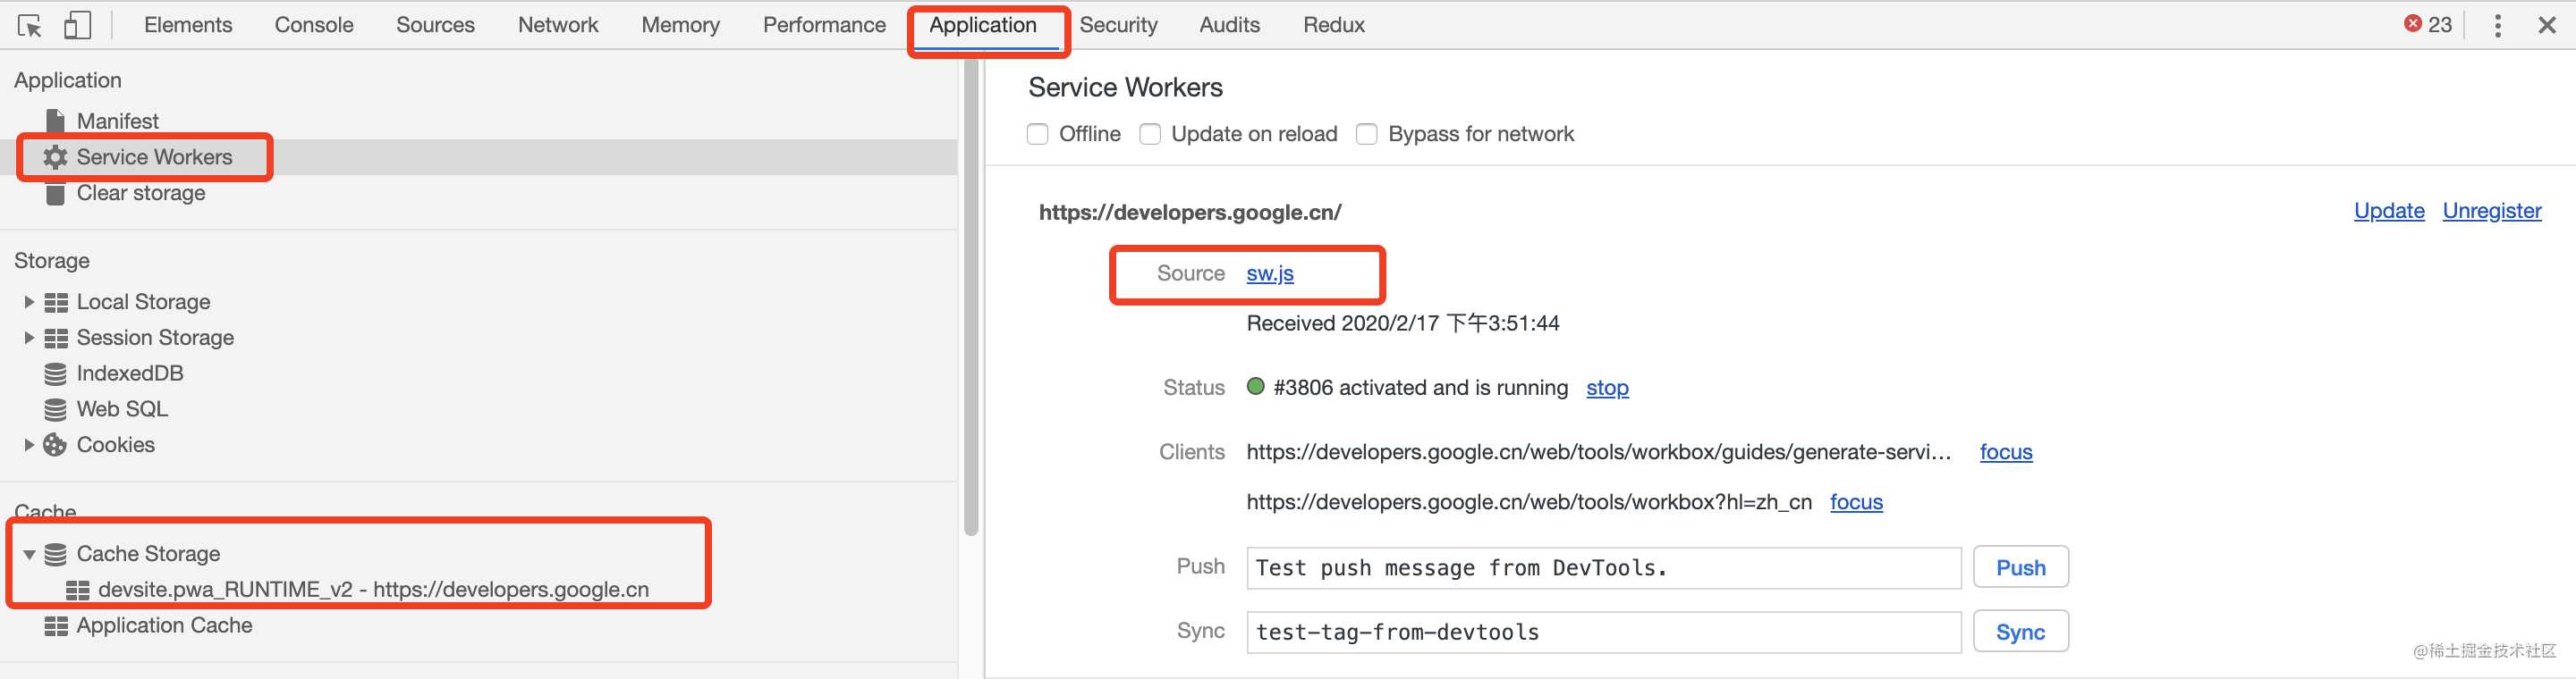This screenshot has width=2576, height=679.
Task: Focus the generate-servi... client
Action: [x=2006, y=451]
